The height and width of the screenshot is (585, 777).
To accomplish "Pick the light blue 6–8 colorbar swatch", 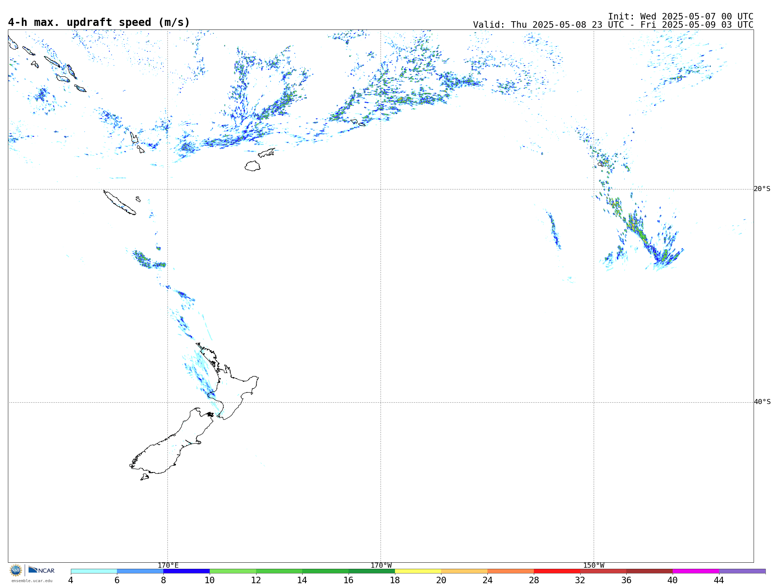I will (140, 571).
